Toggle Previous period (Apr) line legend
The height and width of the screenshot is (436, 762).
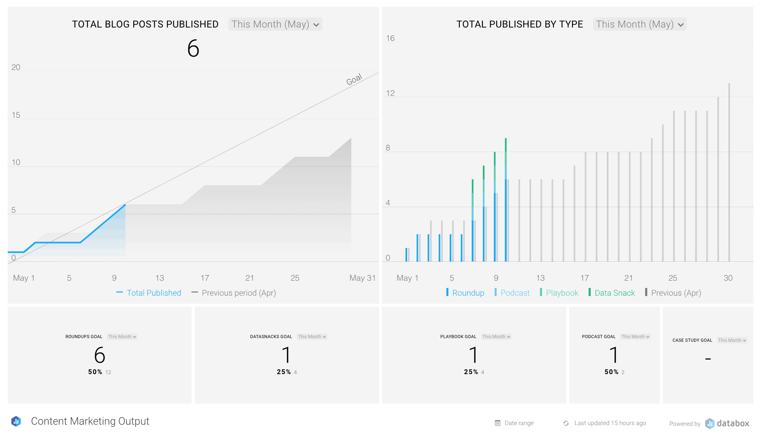(234, 293)
